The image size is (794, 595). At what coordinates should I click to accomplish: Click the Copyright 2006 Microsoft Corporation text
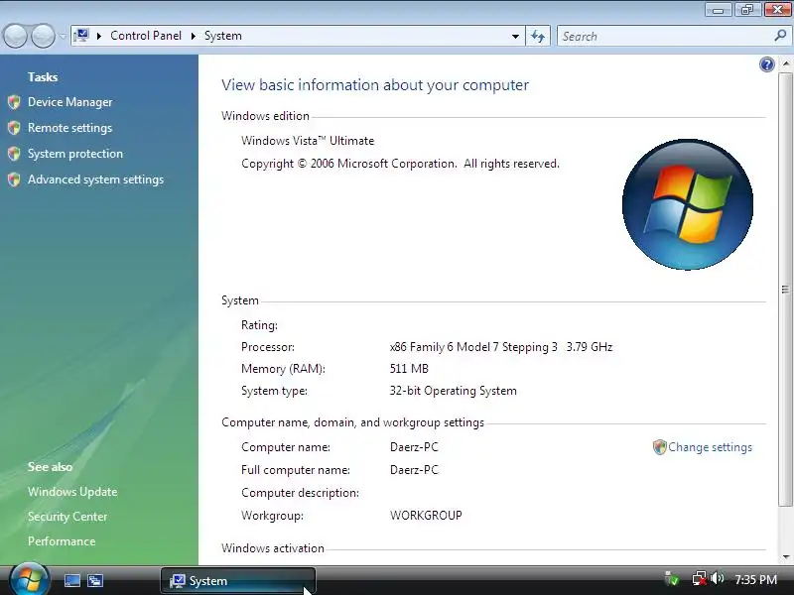coord(400,164)
